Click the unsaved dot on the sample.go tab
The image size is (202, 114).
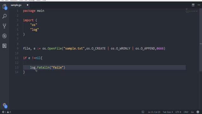[27, 5]
